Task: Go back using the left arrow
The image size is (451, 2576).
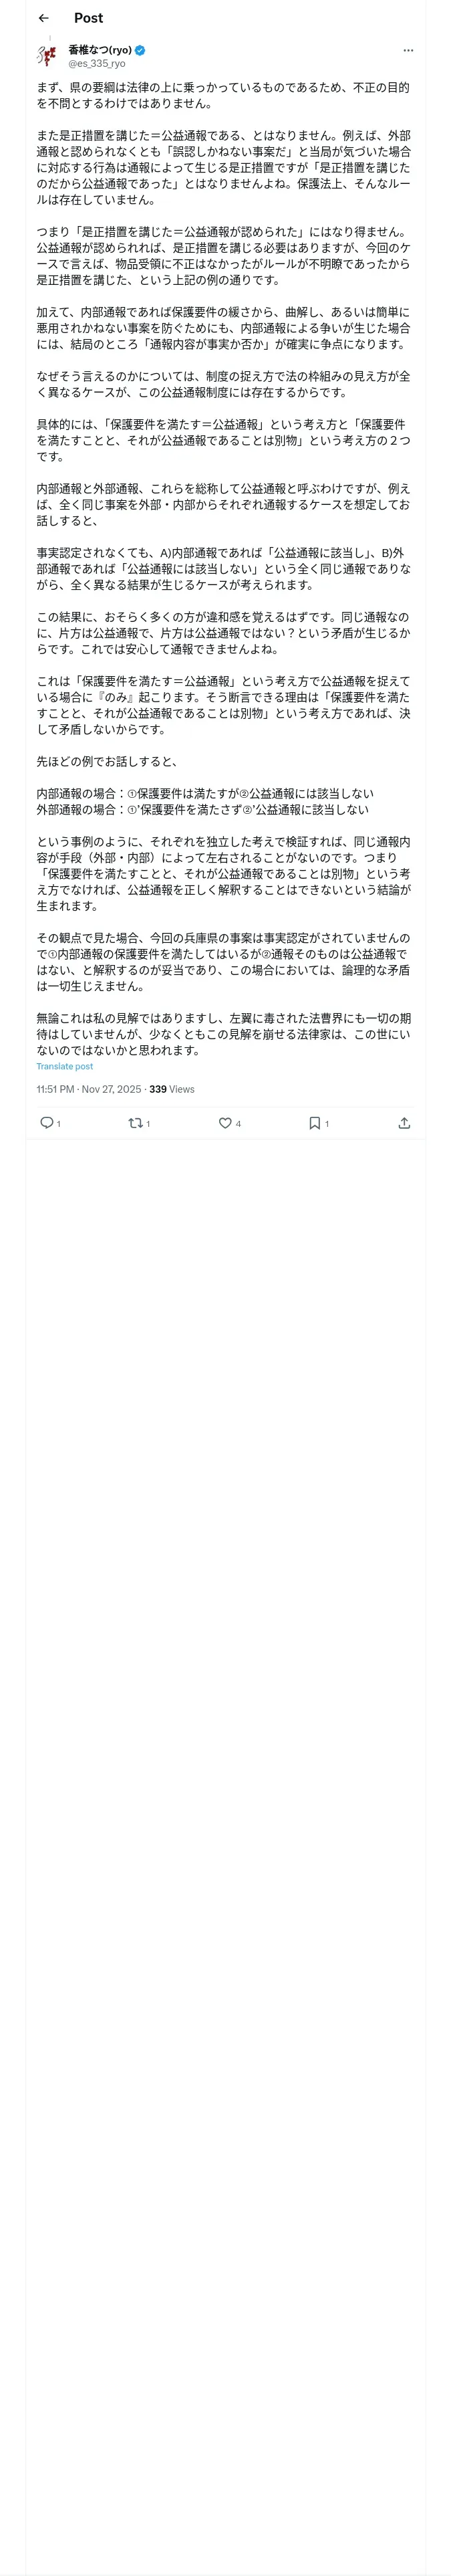Action: (43, 18)
